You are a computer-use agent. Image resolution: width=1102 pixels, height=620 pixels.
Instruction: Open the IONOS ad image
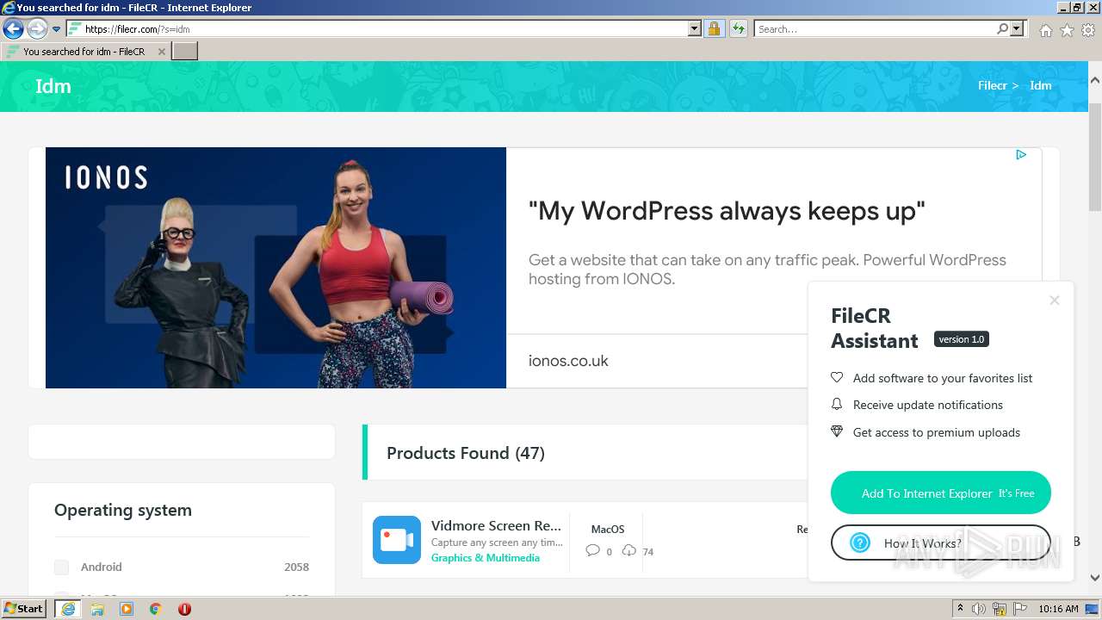275,268
